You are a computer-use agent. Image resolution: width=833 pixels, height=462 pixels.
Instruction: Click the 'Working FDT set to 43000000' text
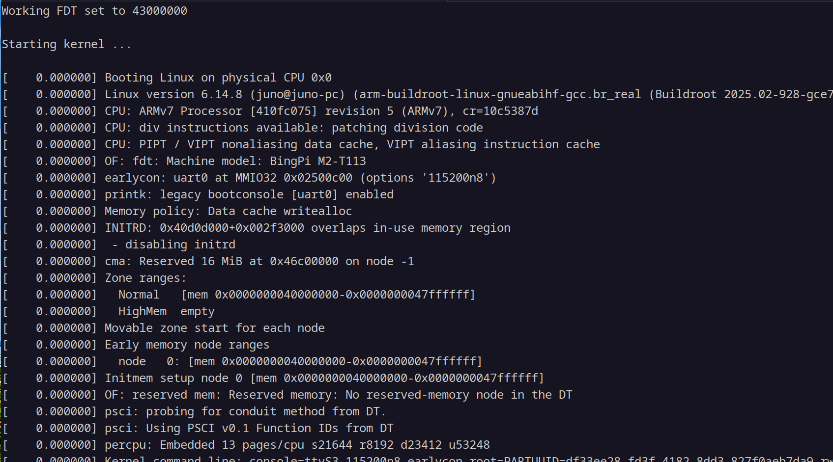click(94, 11)
